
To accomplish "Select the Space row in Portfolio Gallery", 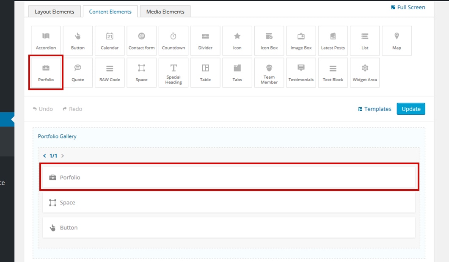I will click(229, 202).
